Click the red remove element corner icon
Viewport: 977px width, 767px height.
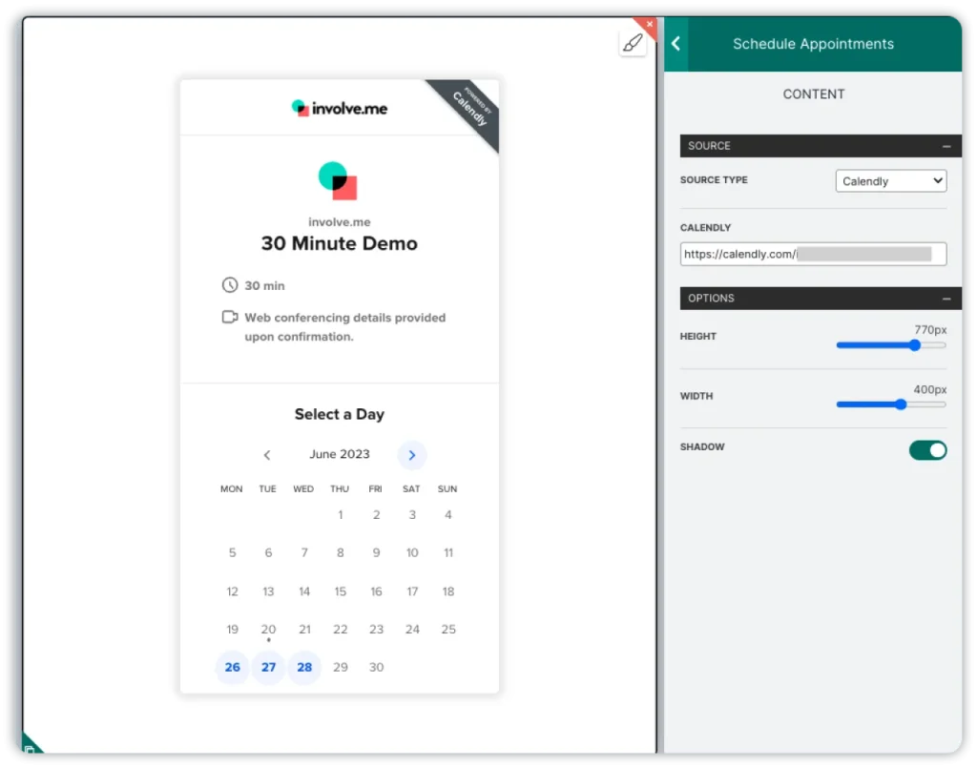649,24
